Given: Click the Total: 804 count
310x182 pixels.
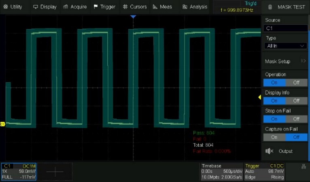Looking at the screenshot, I should pyautogui.click(x=203, y=145).
